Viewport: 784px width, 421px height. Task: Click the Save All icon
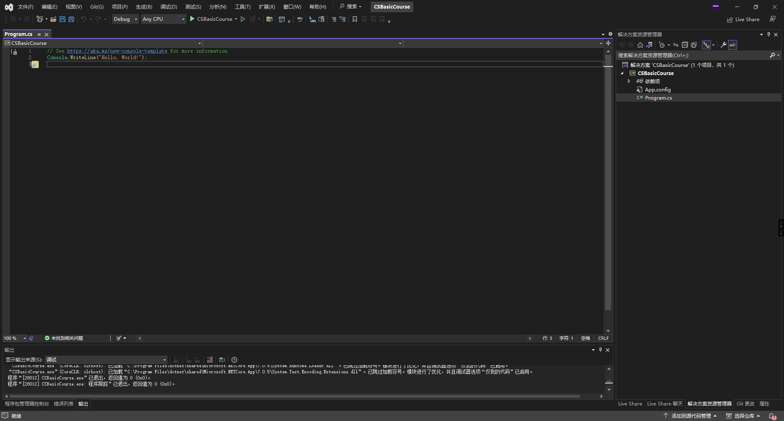point(71,19)
